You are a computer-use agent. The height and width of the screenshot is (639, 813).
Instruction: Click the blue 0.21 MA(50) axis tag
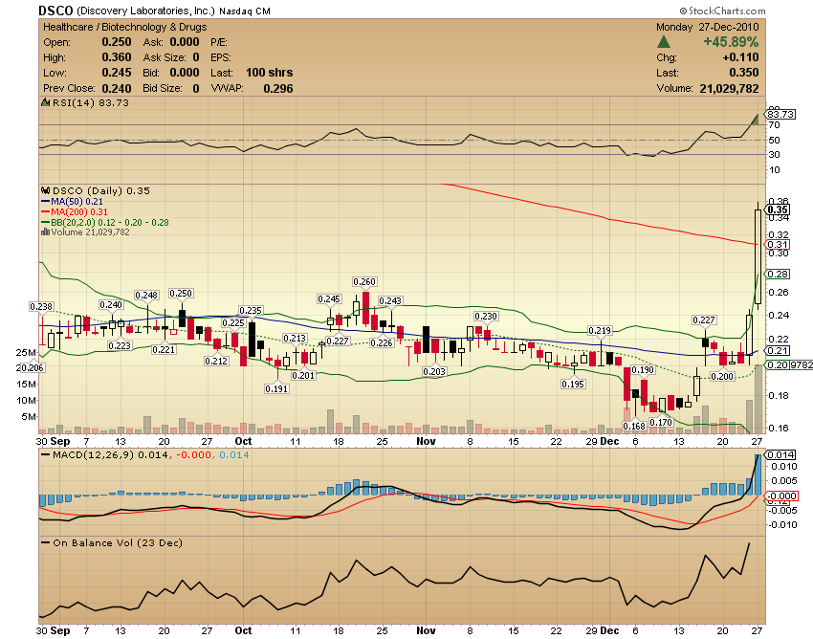point(778,351)
